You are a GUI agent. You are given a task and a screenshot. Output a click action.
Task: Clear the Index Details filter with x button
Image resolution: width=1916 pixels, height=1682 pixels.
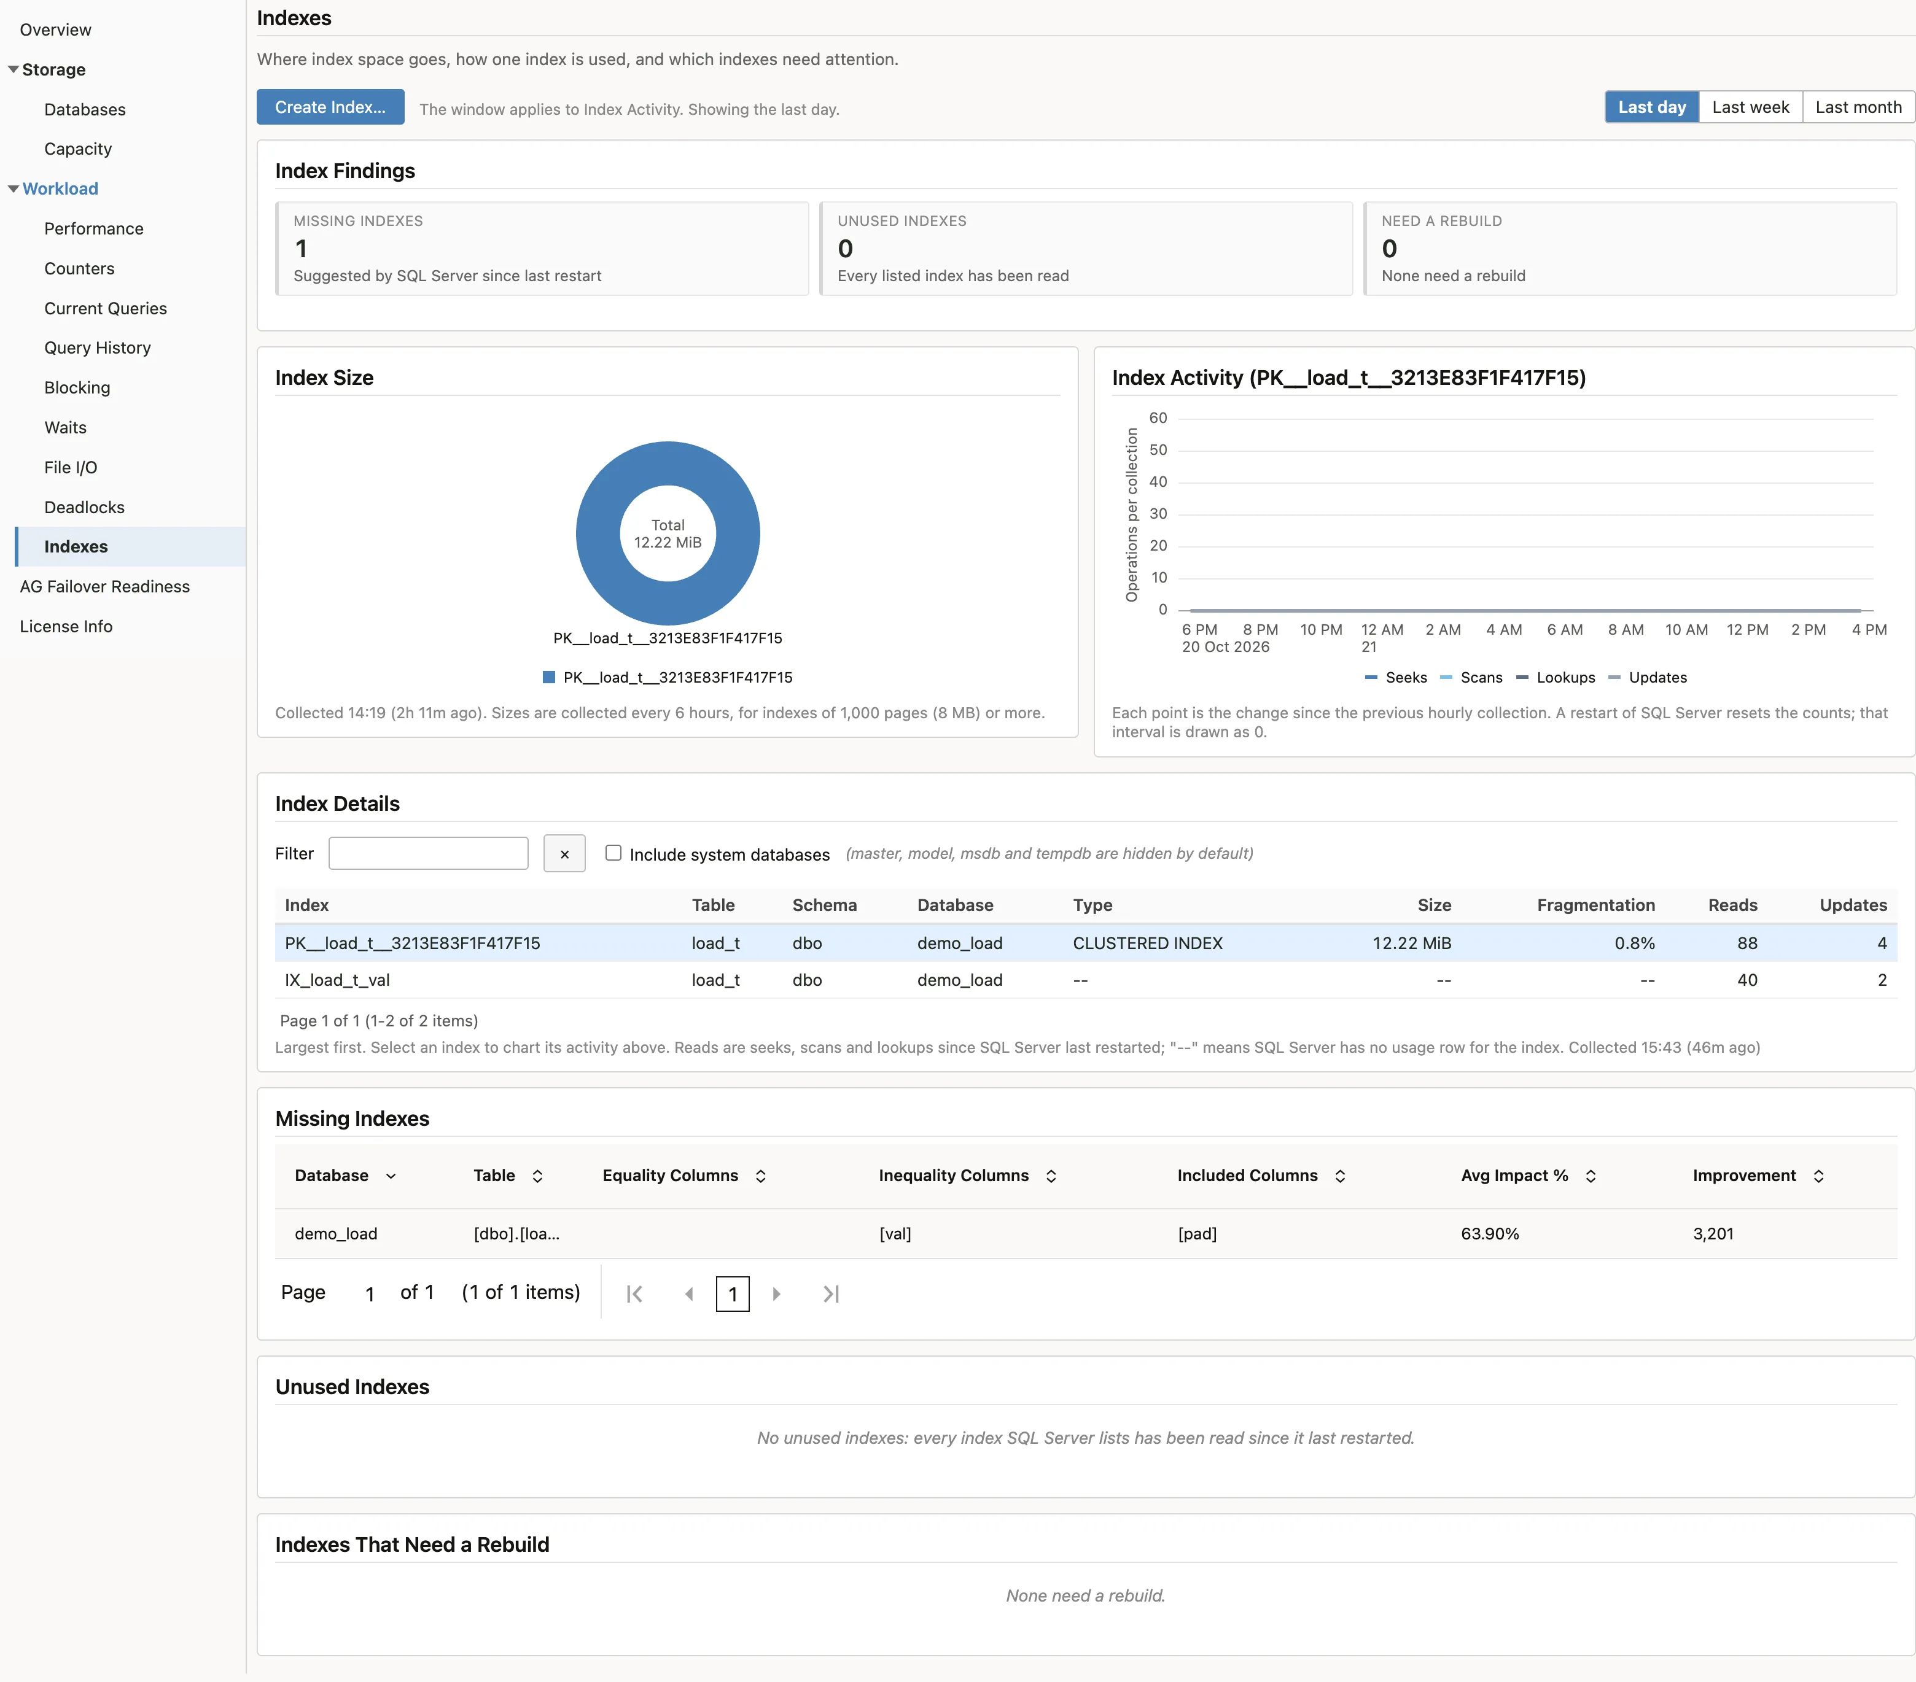point(564,854)
